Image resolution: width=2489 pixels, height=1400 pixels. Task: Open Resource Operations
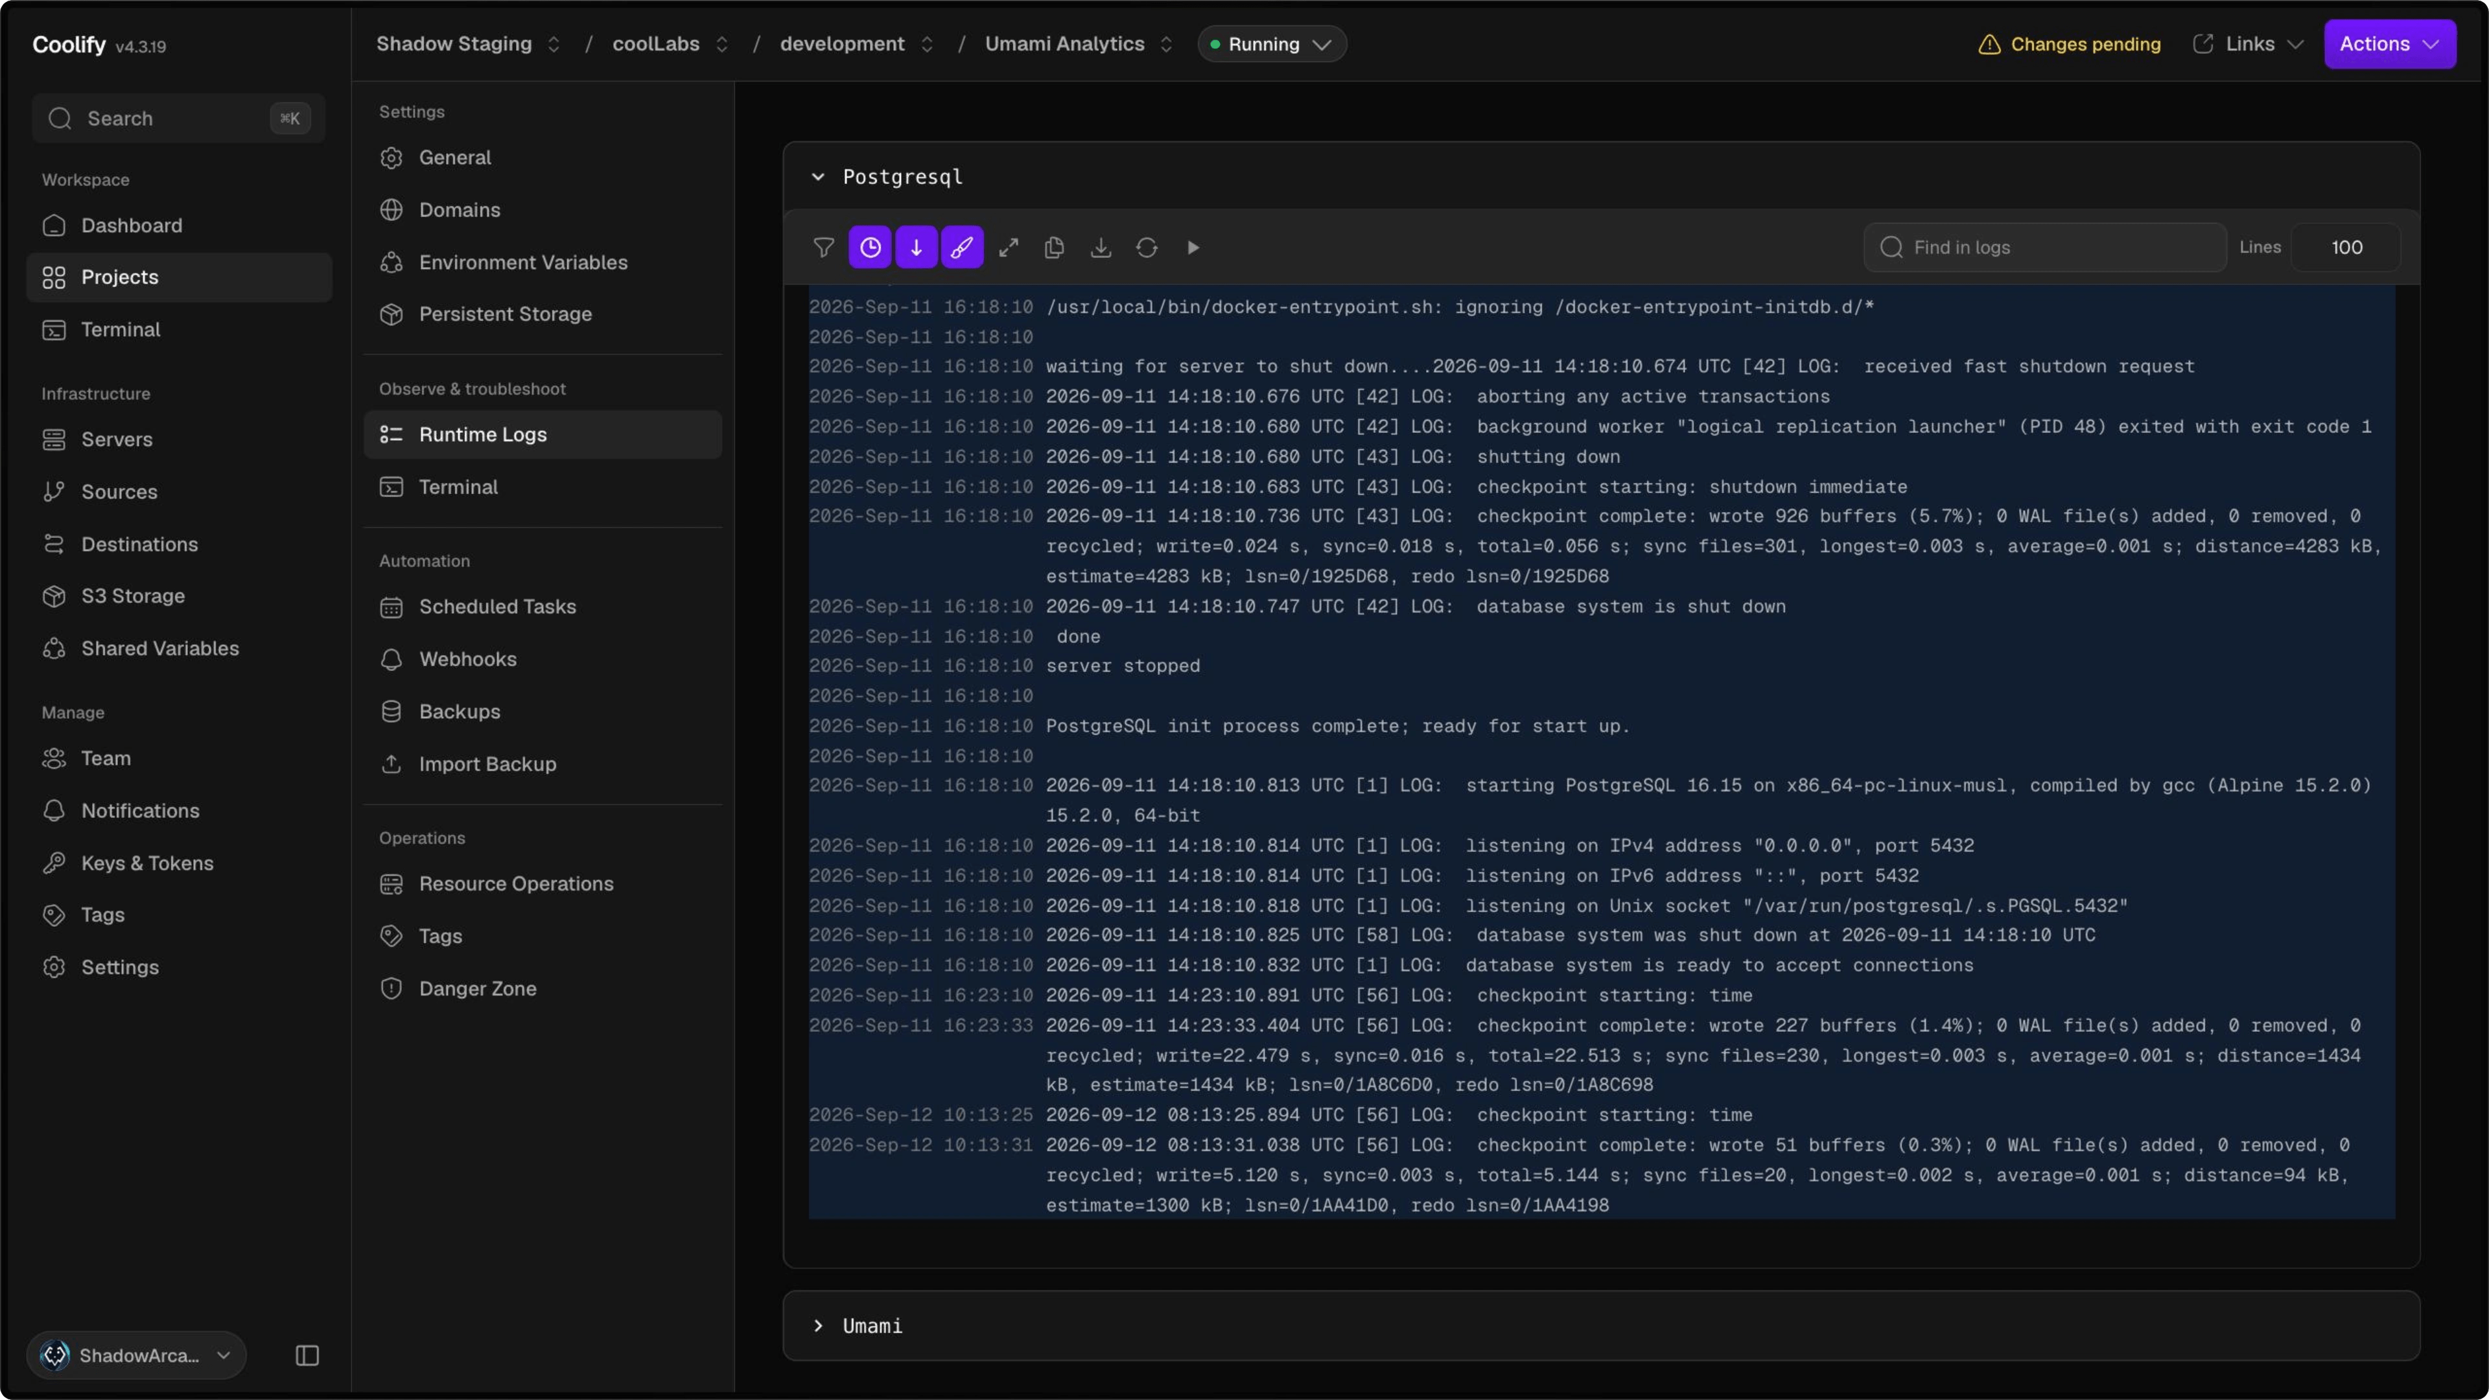pyautogui.click(x=543, y=884)
